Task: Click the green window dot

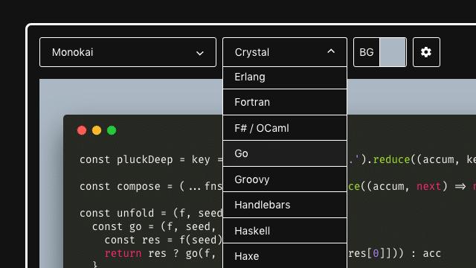Action: [x=112, y=130]
